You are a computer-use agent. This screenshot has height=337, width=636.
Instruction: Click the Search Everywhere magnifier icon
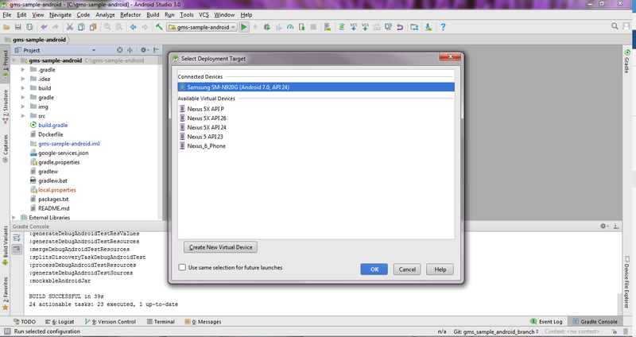[x=615, y=26]
